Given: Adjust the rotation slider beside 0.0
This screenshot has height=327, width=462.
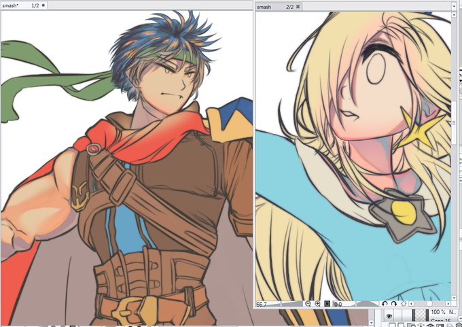Looking at the screenshot, I should (x=368, y=304).
